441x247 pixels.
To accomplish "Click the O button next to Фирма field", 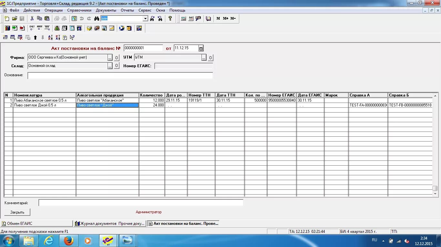I will click(x=117, y=58).
